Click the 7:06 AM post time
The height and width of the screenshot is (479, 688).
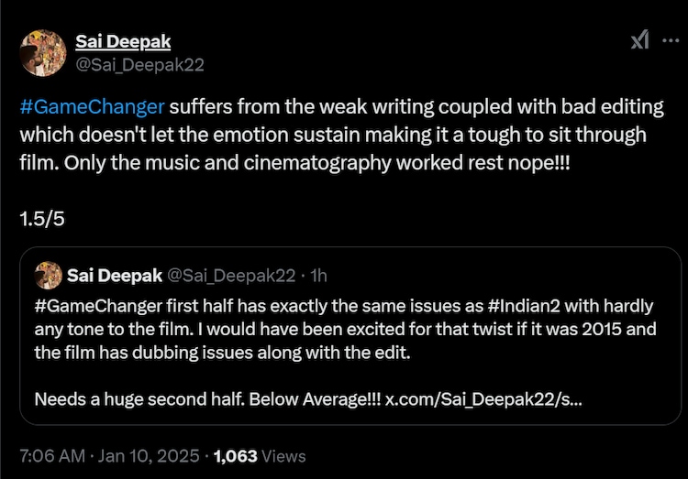coord(51,455)
